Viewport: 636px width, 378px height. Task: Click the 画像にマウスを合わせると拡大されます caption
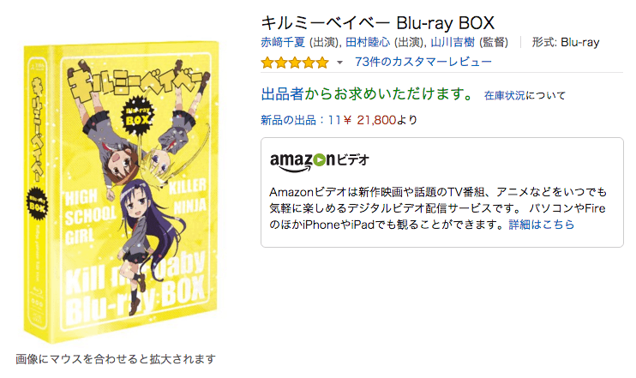[x=116, y=359]
